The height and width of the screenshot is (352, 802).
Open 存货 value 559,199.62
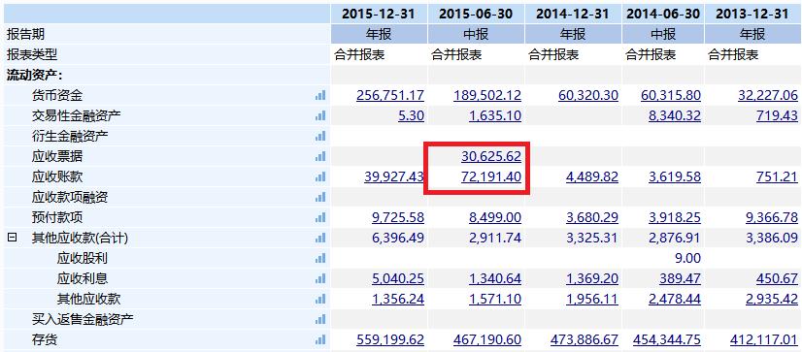point(390,339)
